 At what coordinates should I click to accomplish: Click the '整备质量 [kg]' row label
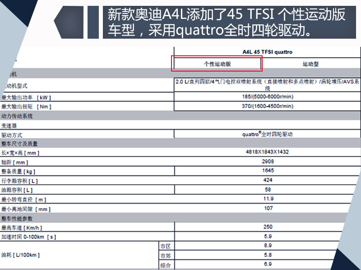18,172
